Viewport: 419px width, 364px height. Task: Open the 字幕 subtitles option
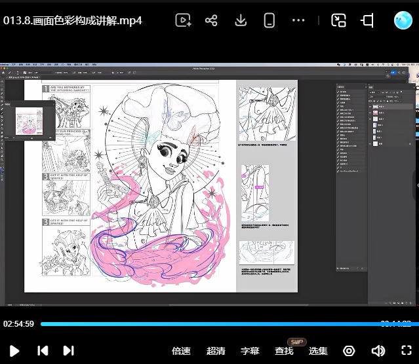pyautogui.click(x=250, y=351)
